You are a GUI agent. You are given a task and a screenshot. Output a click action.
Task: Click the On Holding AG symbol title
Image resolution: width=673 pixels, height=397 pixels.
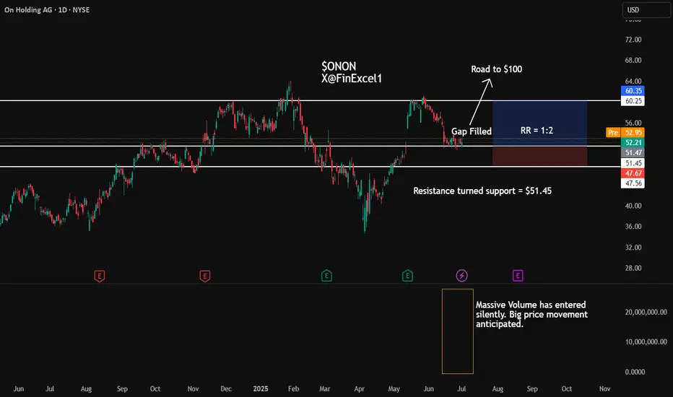click(x=47, y=10)
